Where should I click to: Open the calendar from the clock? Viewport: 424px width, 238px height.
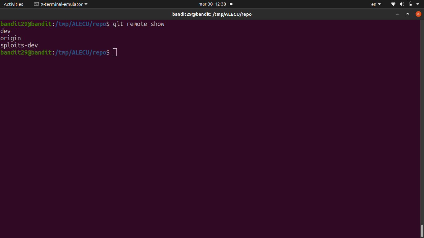(212, 4)
